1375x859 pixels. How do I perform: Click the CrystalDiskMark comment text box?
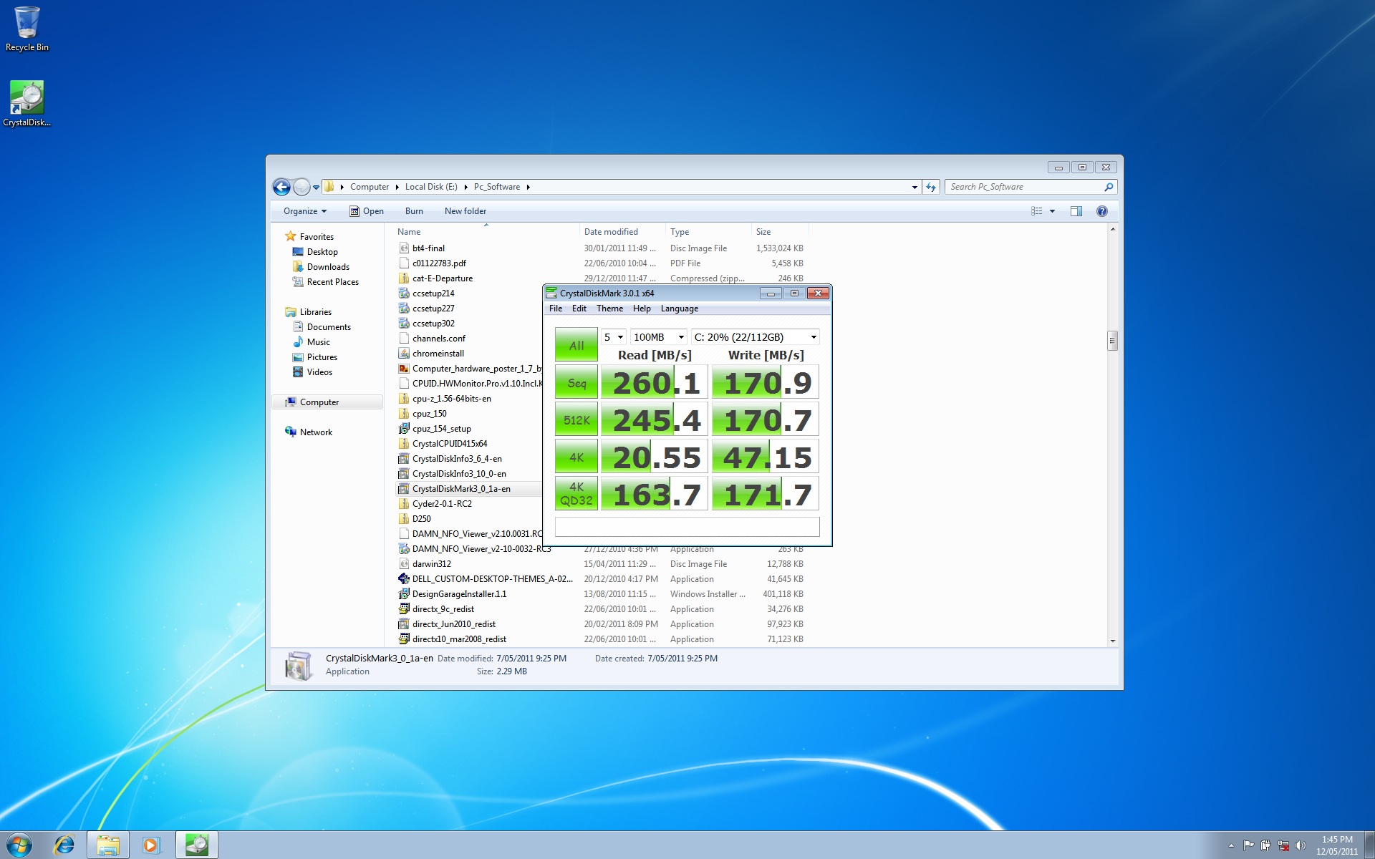pyautogui.click(x=687, y=527)
